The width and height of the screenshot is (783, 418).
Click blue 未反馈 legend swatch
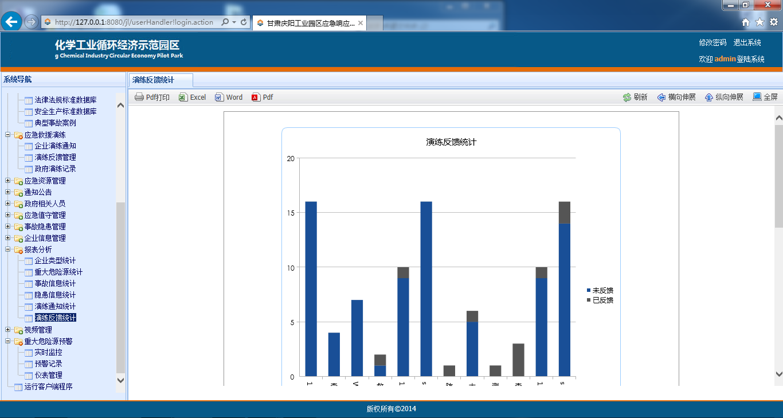pos(589,291)
